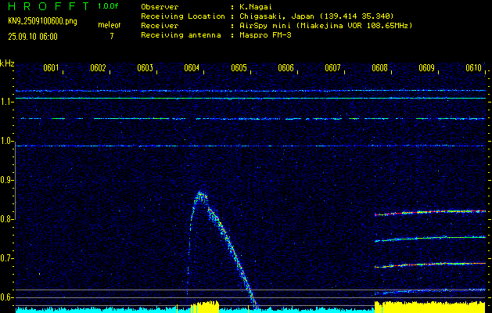Click the Receiving Location label
Screen dimensions: 492x313
click(183, 16)
